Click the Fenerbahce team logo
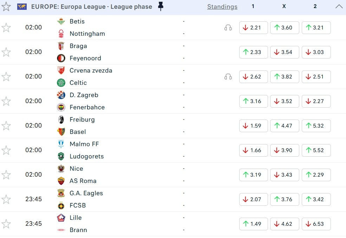 [x=61, y=107]
